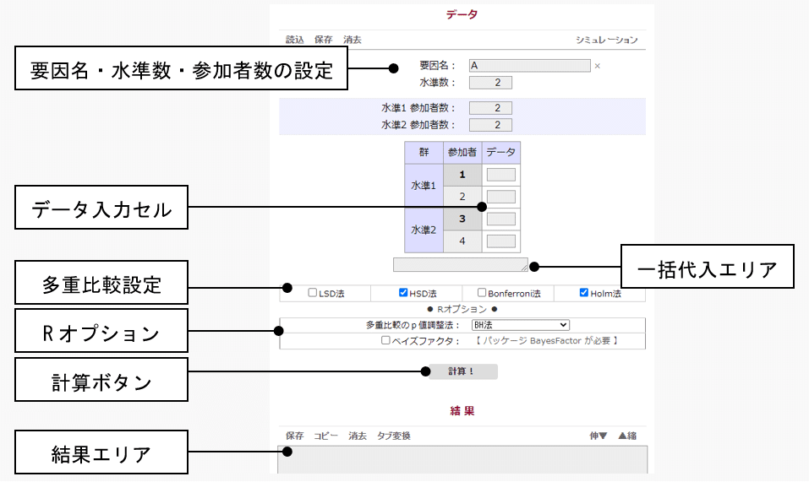The image size is (809, 482).
Task: Focus the 要因名 input field
Action: pos(529,65)
